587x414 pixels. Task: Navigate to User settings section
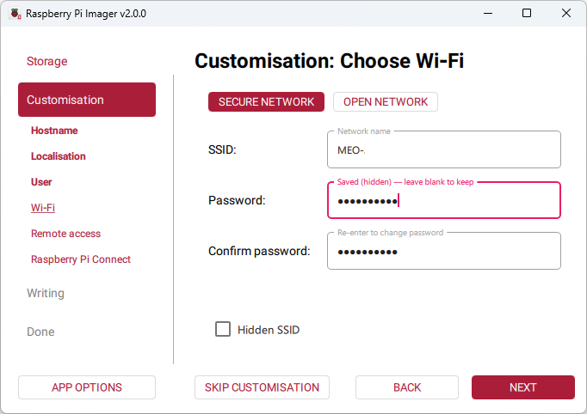tap(41, 182)
